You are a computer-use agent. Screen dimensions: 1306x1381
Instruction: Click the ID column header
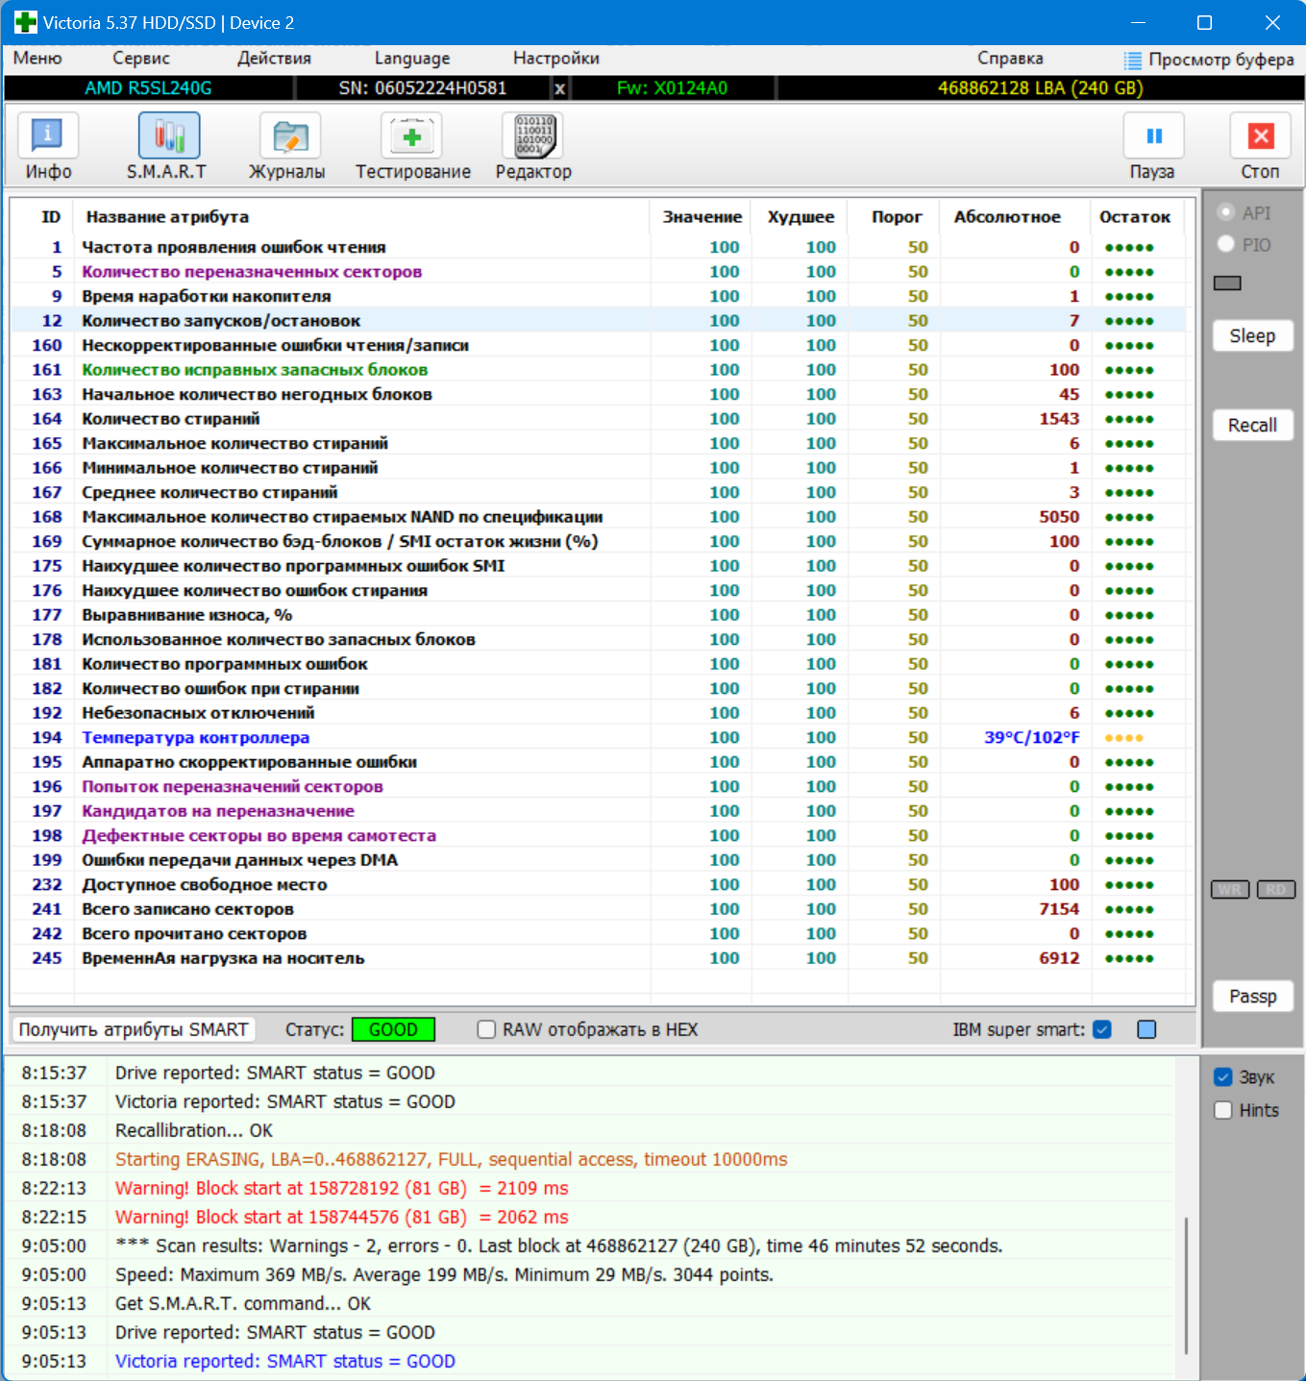point(51,217)
